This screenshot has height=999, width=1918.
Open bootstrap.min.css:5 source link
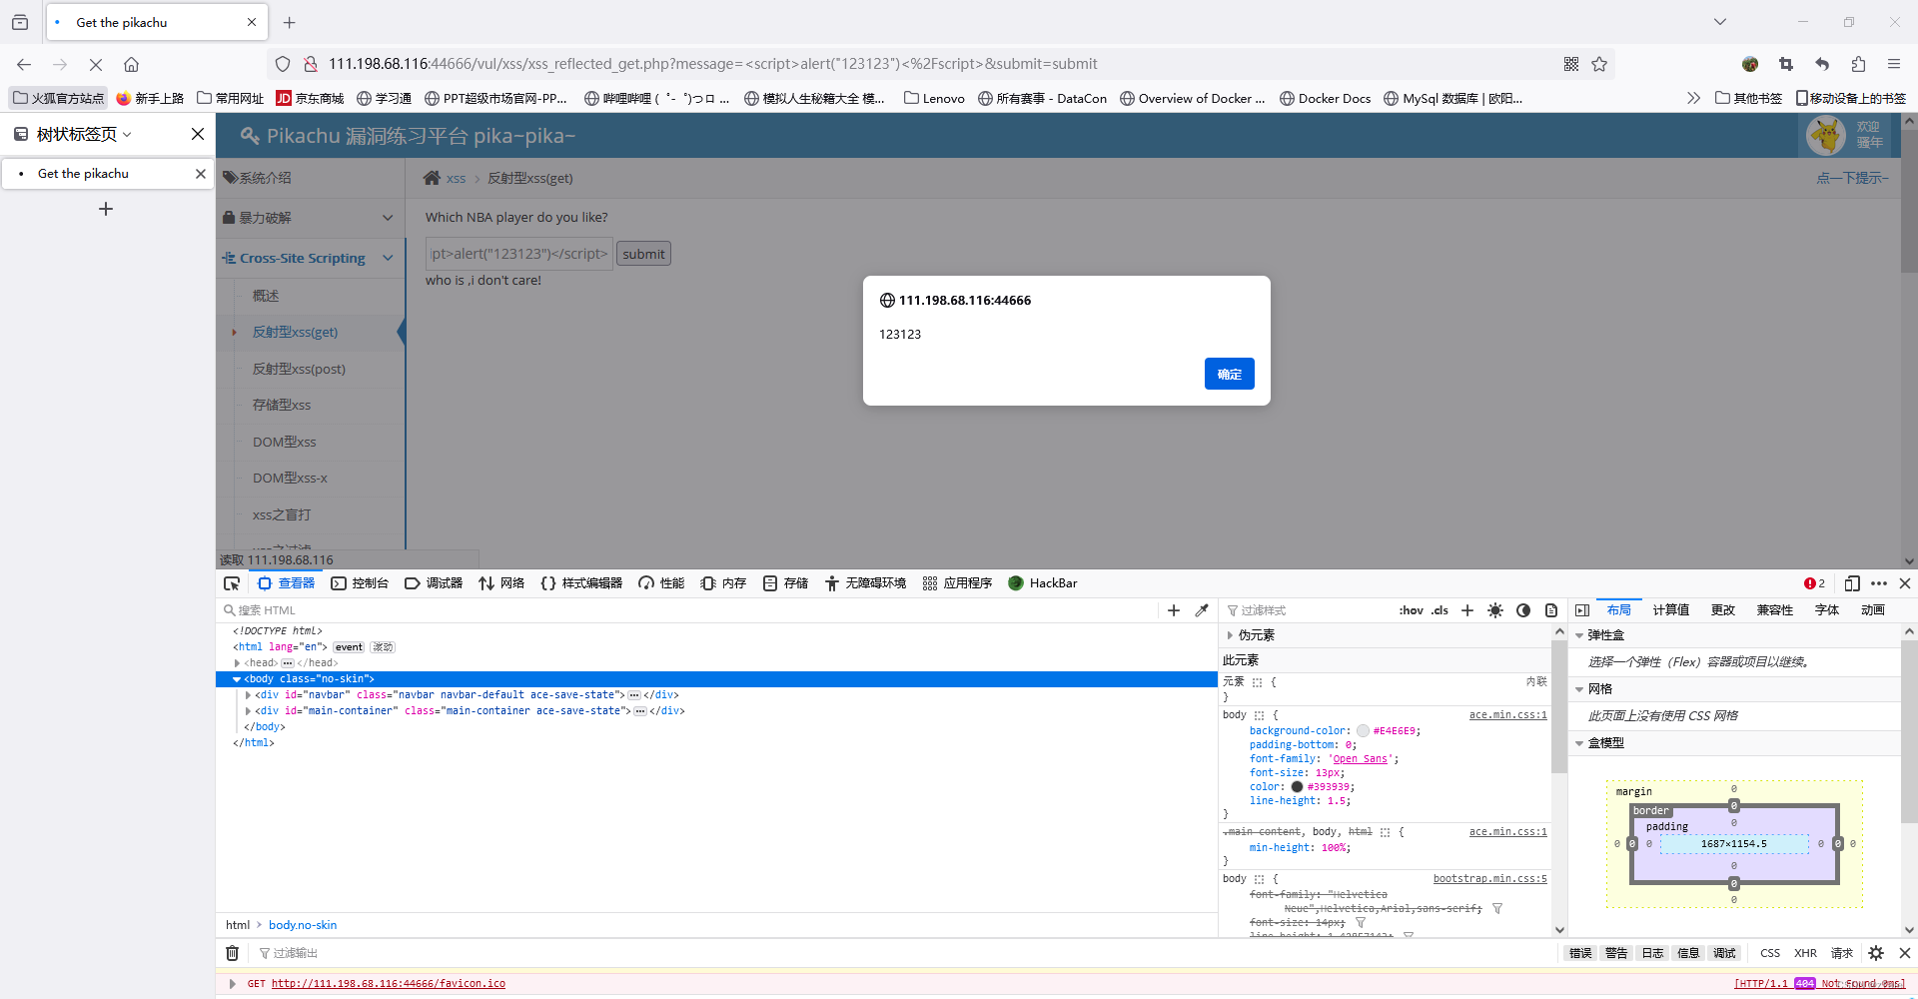coord(1489,879)
